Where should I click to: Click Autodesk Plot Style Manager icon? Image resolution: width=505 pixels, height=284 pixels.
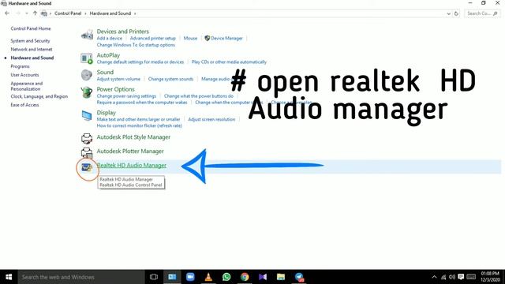click(x=87, y=138)
